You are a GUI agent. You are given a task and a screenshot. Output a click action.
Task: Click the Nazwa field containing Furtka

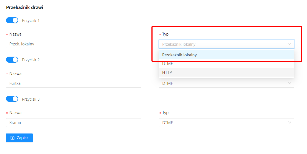[74, 83]
